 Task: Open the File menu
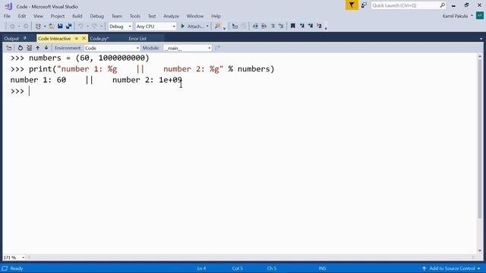coord(7,16)
